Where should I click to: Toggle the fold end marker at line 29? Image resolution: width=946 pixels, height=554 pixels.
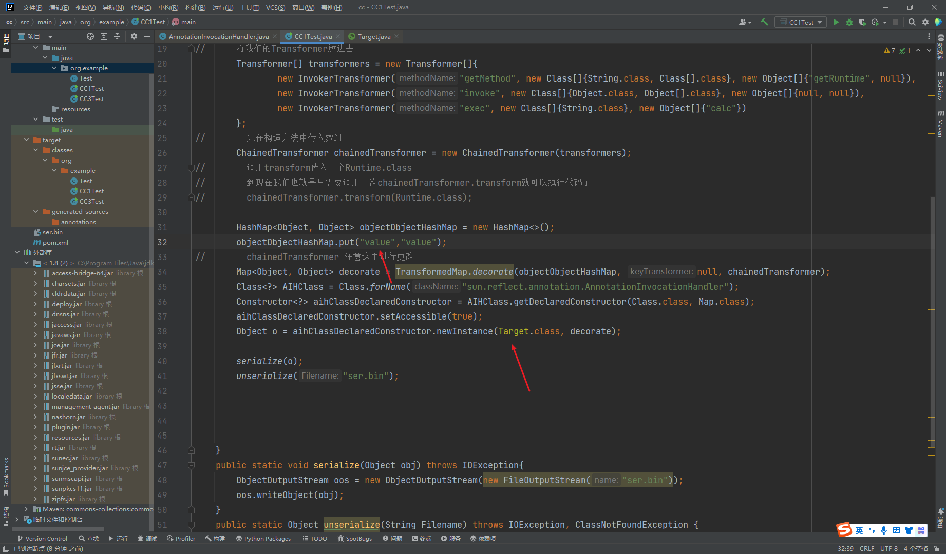[x=191, y=197]
